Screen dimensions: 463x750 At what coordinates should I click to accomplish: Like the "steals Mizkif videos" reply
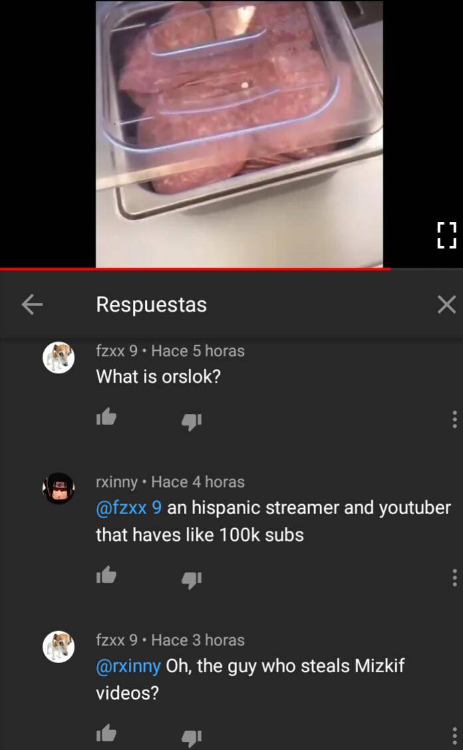[106, 733]
